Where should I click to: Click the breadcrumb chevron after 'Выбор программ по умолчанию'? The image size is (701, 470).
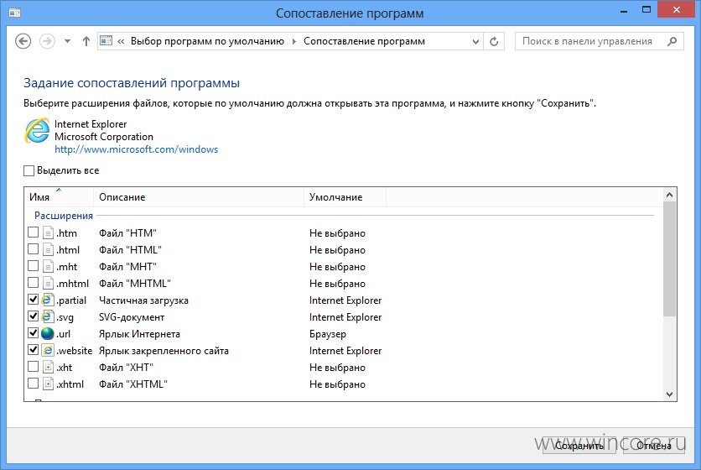[x=293, y=42]
